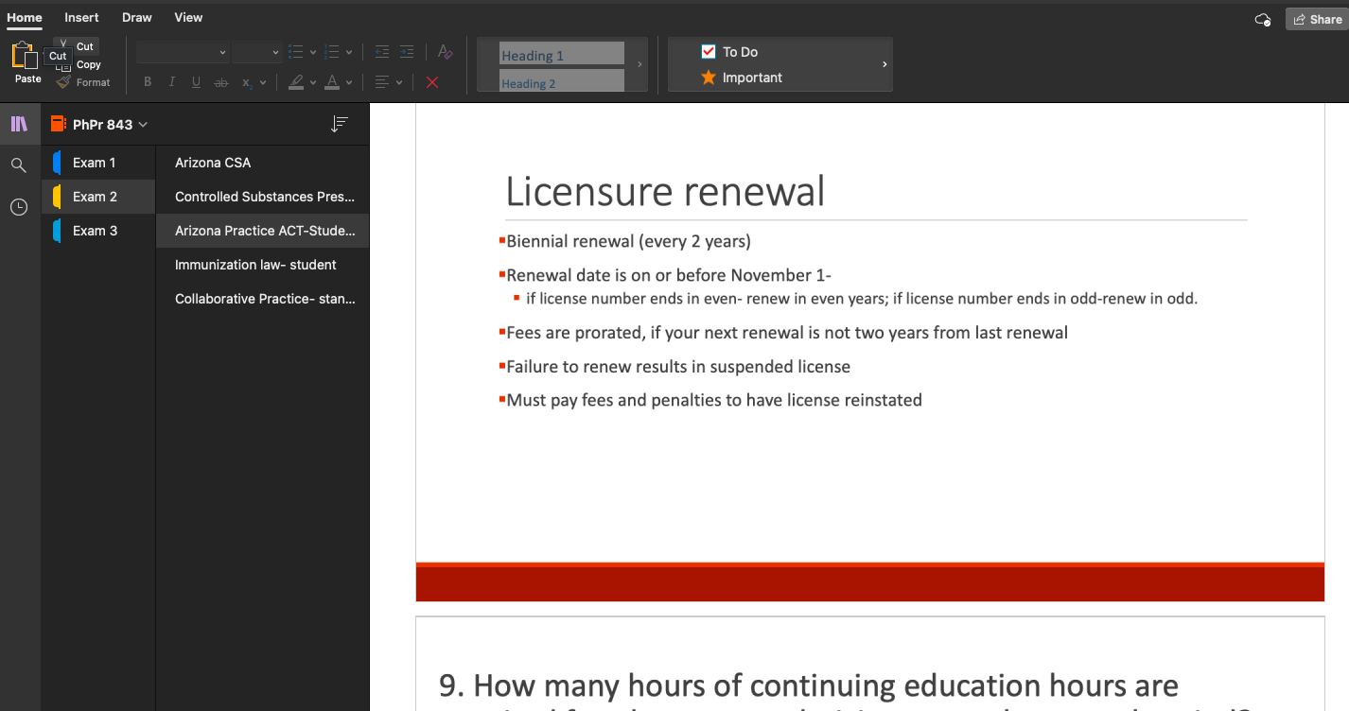
Task: Click the Share button
Action: point(1317,19)
